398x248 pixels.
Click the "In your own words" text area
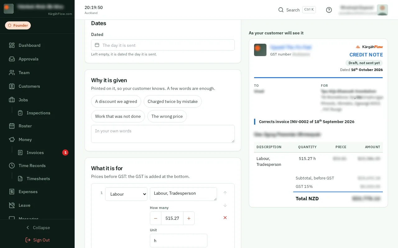pyautogui.click(x=163, y=134)
